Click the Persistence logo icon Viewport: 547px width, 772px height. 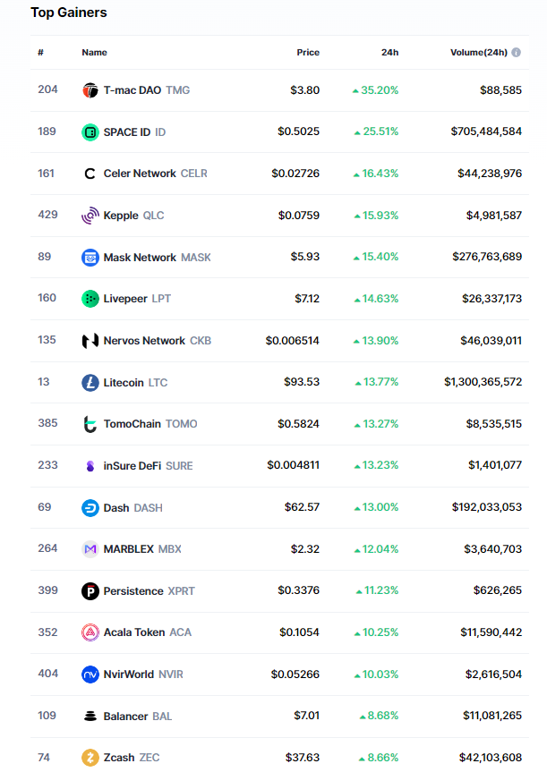click(x=90, y=591)
